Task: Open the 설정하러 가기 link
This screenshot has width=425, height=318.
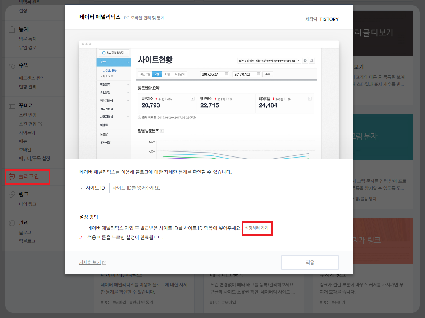Action: (x=257, y=228)
